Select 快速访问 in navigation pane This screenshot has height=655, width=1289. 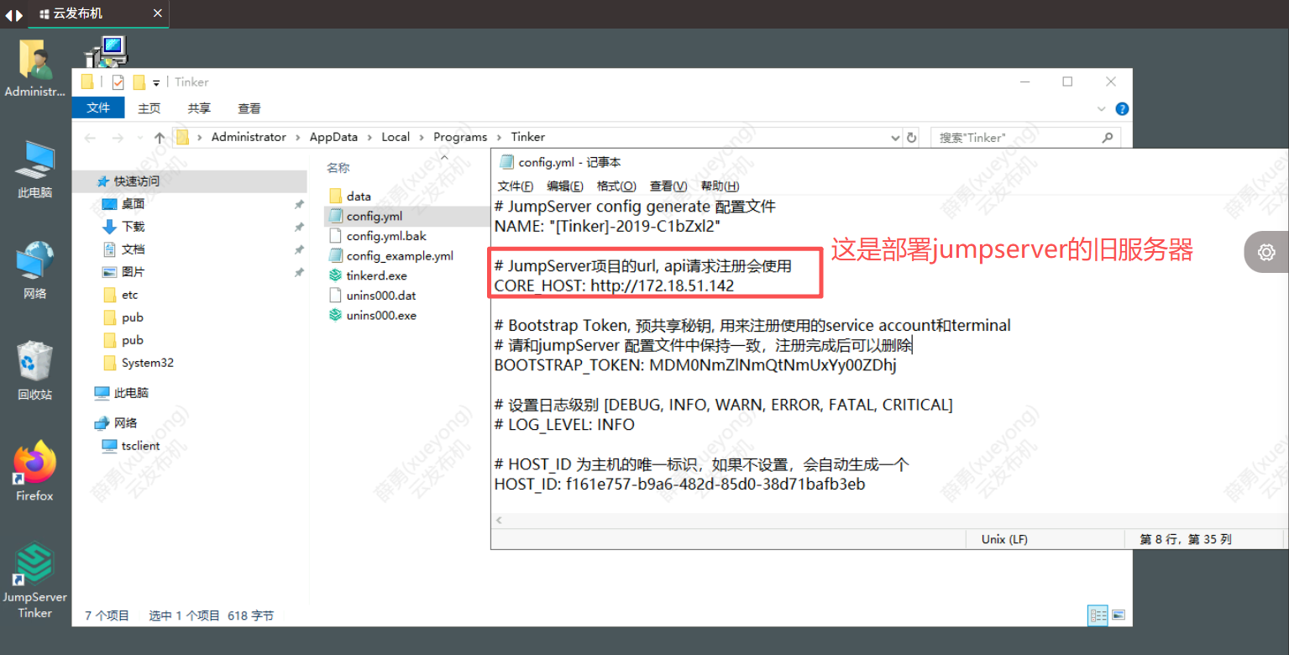coord(136,181)
